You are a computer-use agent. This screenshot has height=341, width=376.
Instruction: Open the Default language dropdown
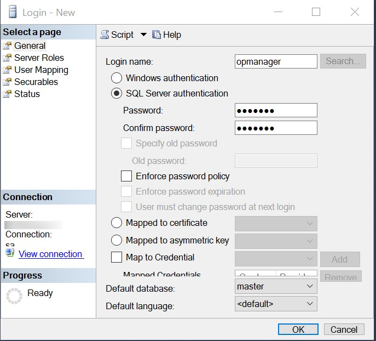click(276, 304)
